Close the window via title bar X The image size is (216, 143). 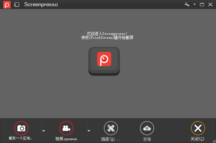pyautogui.click(x=210, y=5)
